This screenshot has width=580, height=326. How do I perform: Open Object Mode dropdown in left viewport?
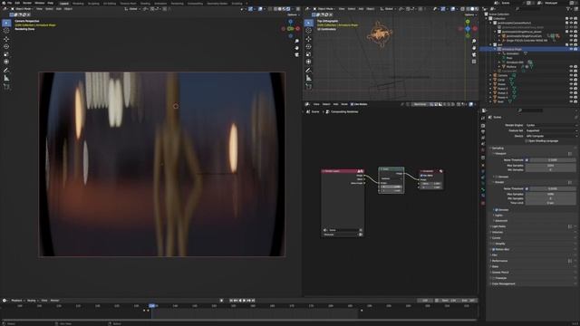coord(23,9)
